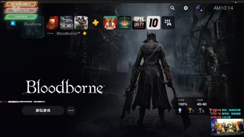Open the user profile avatar

pos(199,8)
